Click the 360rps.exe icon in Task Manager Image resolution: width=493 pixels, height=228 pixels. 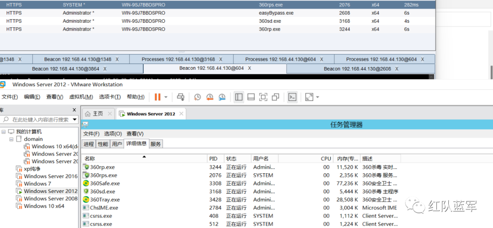[86, 175]
